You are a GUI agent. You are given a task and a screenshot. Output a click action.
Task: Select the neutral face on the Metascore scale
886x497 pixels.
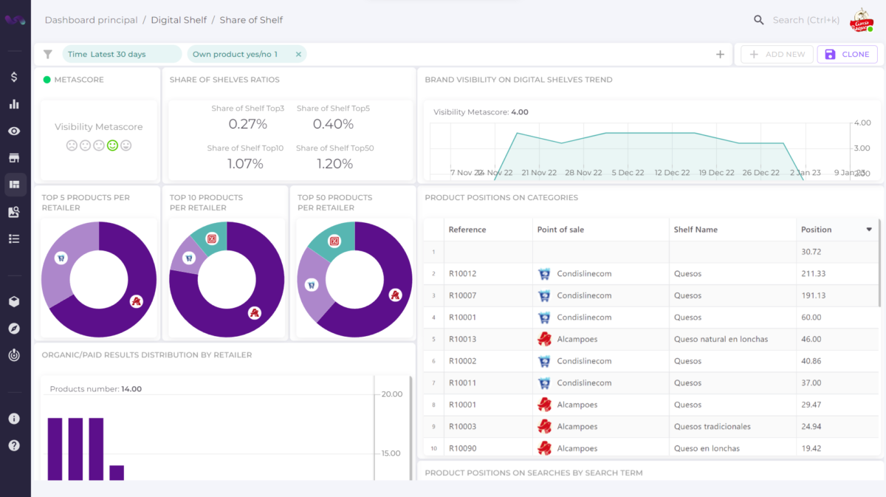[99, 145]
